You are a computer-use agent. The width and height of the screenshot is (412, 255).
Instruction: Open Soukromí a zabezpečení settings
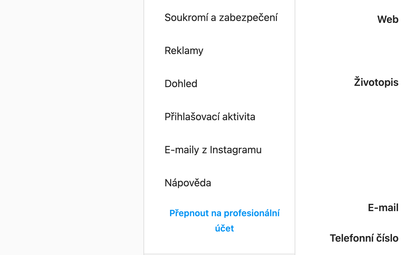coord(221,17)
